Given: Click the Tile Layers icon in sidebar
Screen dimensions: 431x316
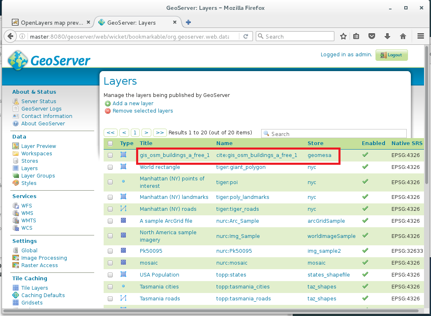Looking at the screenshot, I should [x=16, y=288].
